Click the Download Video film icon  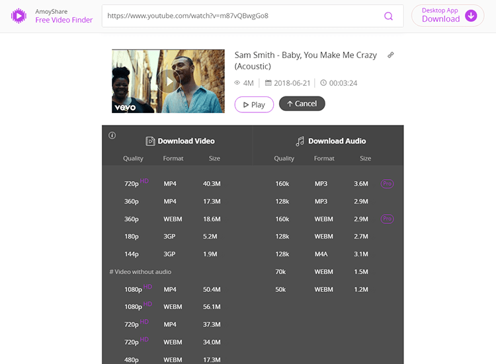[x=150, y=141]
